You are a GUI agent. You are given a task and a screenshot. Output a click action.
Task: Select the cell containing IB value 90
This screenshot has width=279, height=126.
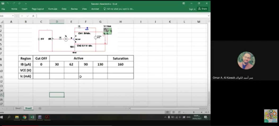click(86, 64)
